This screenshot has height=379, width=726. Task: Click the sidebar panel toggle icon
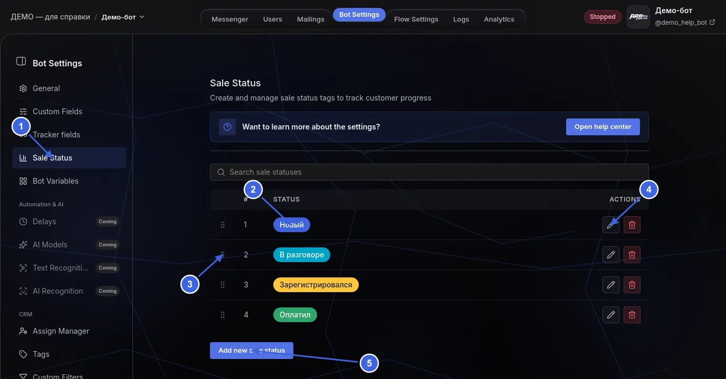point(21,62)
